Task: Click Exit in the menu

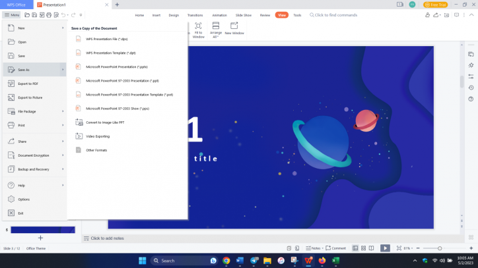Action: pyautogui.click(x=34, y=213)
